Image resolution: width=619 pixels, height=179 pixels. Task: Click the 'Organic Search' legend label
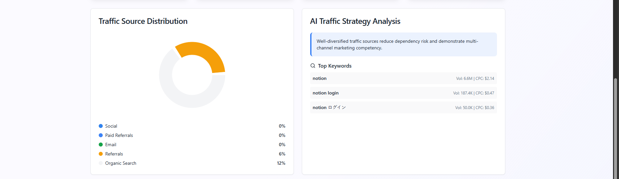pos(121,163)
